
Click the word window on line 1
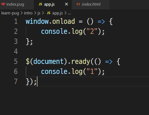[x=37, y=21]
